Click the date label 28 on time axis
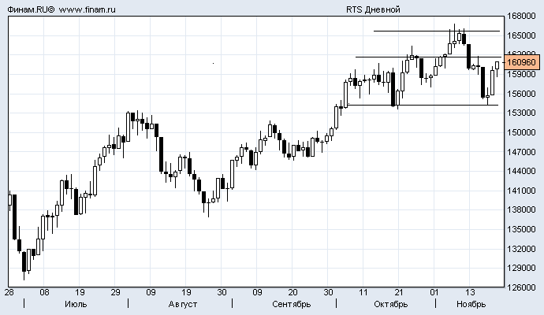This screenshot has width=544, height=315. [x=9, y=292]
